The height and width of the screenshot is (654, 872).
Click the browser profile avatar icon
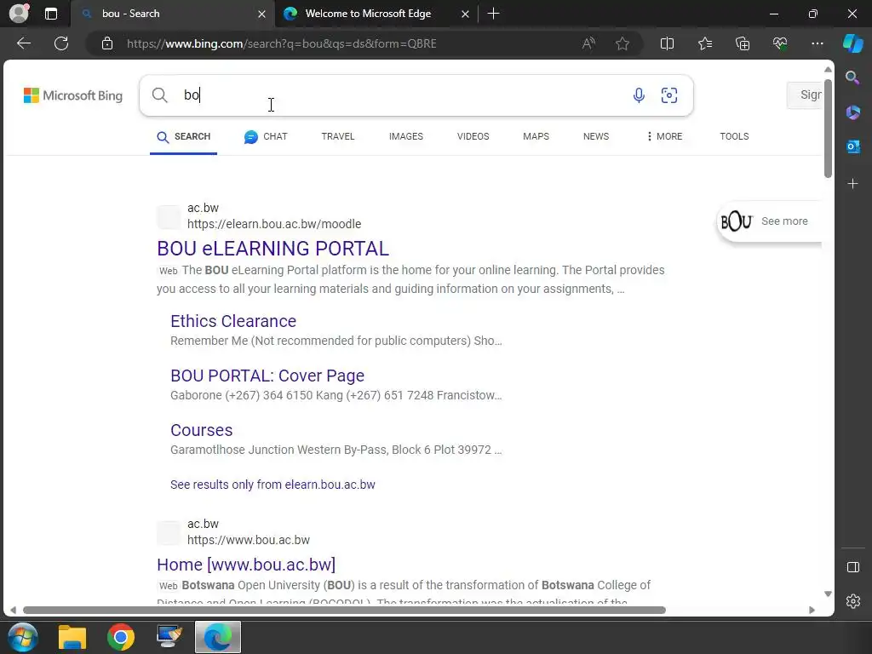pos(19,14)
